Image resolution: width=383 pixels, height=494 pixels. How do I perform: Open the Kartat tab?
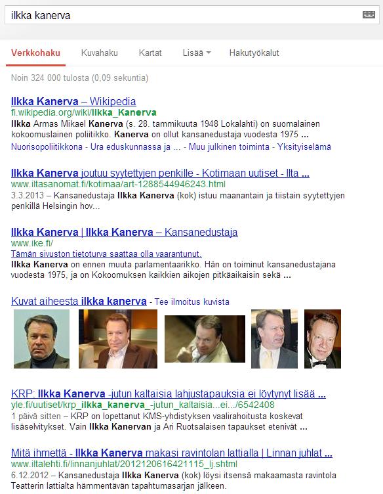coord(150,53)
